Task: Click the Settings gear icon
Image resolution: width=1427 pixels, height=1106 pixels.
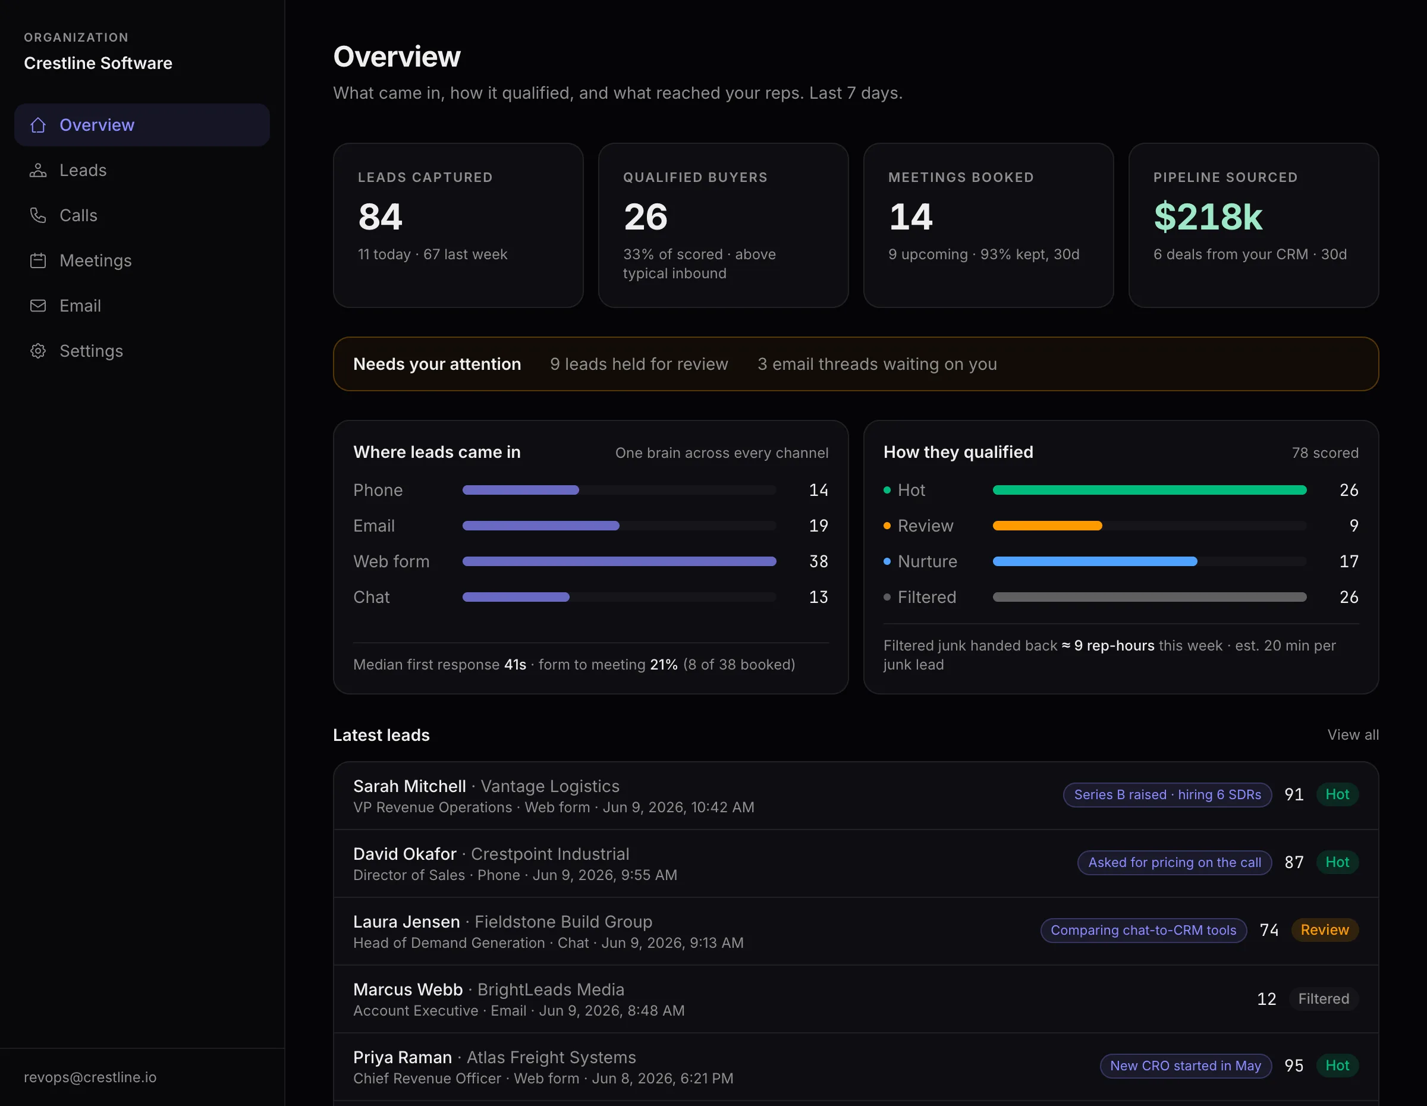Action: tap(38, 351)
